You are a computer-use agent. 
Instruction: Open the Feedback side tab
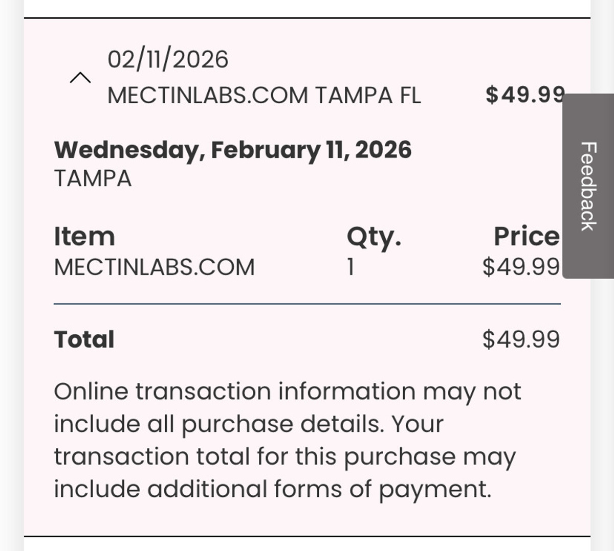coord(588,186)
